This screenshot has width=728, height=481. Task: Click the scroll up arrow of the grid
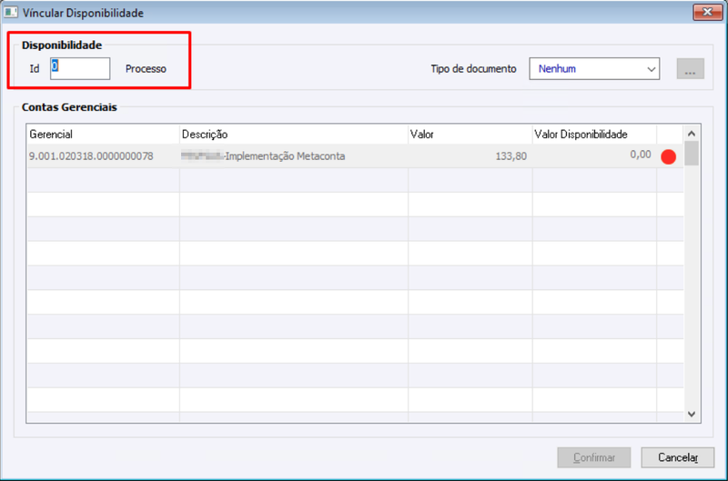point(692,134)
